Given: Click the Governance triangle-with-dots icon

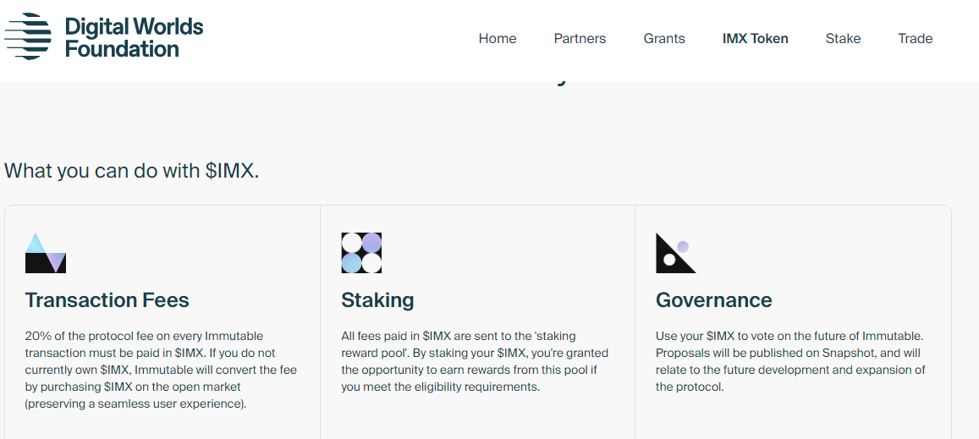Looking at the screenshot, I should point(675,253).
